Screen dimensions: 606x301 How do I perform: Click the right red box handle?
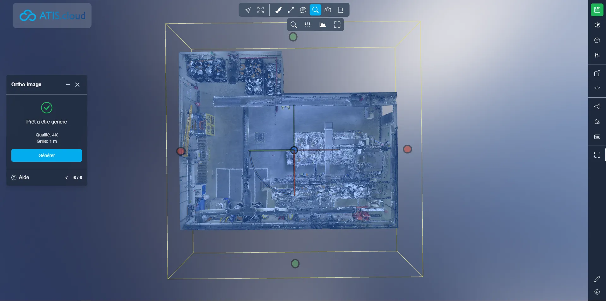point(407,149)
